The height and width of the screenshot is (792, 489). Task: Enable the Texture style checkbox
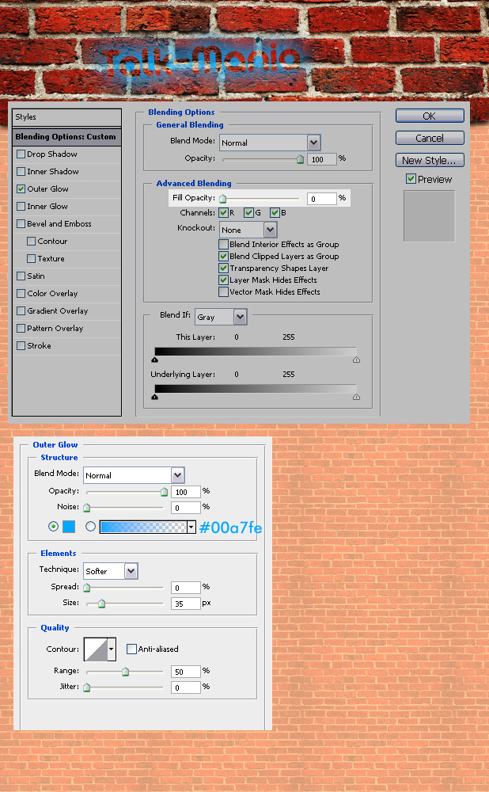[32, 259]
